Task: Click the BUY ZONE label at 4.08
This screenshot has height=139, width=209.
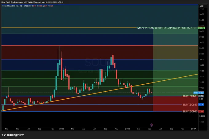Action: pyautogui.click(x=190, y=104)
